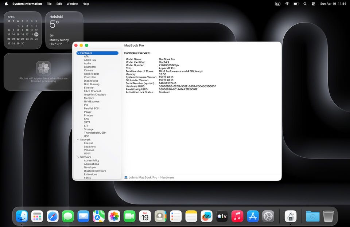Open Finder from the Dock
The height and width of the screenshot is (227, 350).
22,216
